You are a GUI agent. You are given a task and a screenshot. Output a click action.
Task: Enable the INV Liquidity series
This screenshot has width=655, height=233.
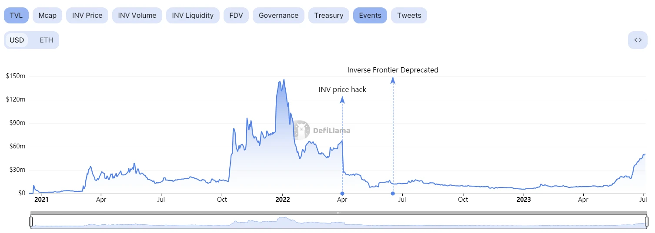(x=193, y=16)
